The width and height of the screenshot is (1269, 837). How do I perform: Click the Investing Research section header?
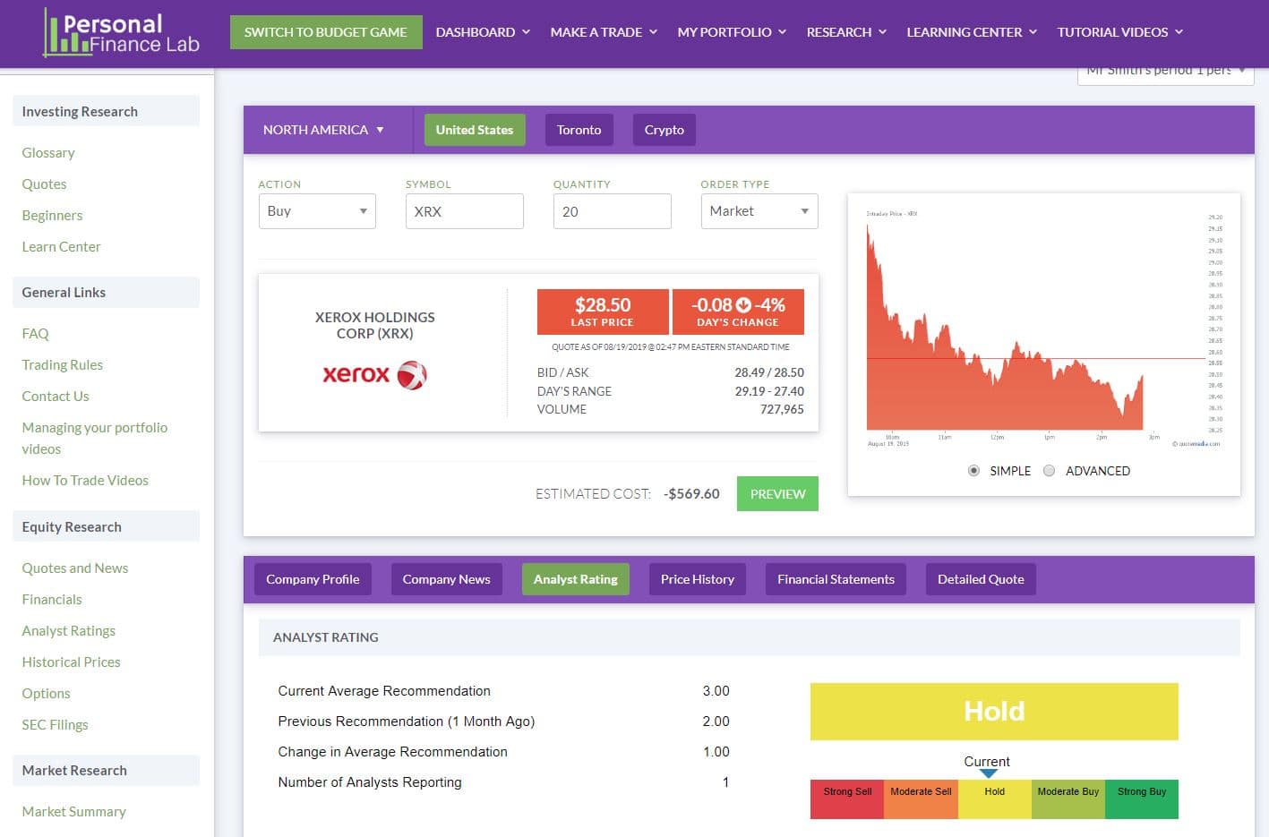click(x=106, y=111)
